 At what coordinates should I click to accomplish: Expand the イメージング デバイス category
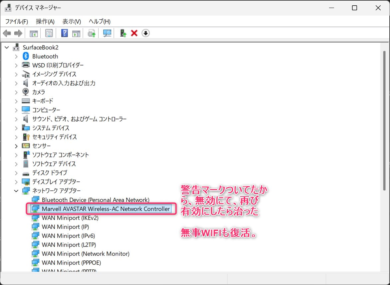tap(16, 74)
